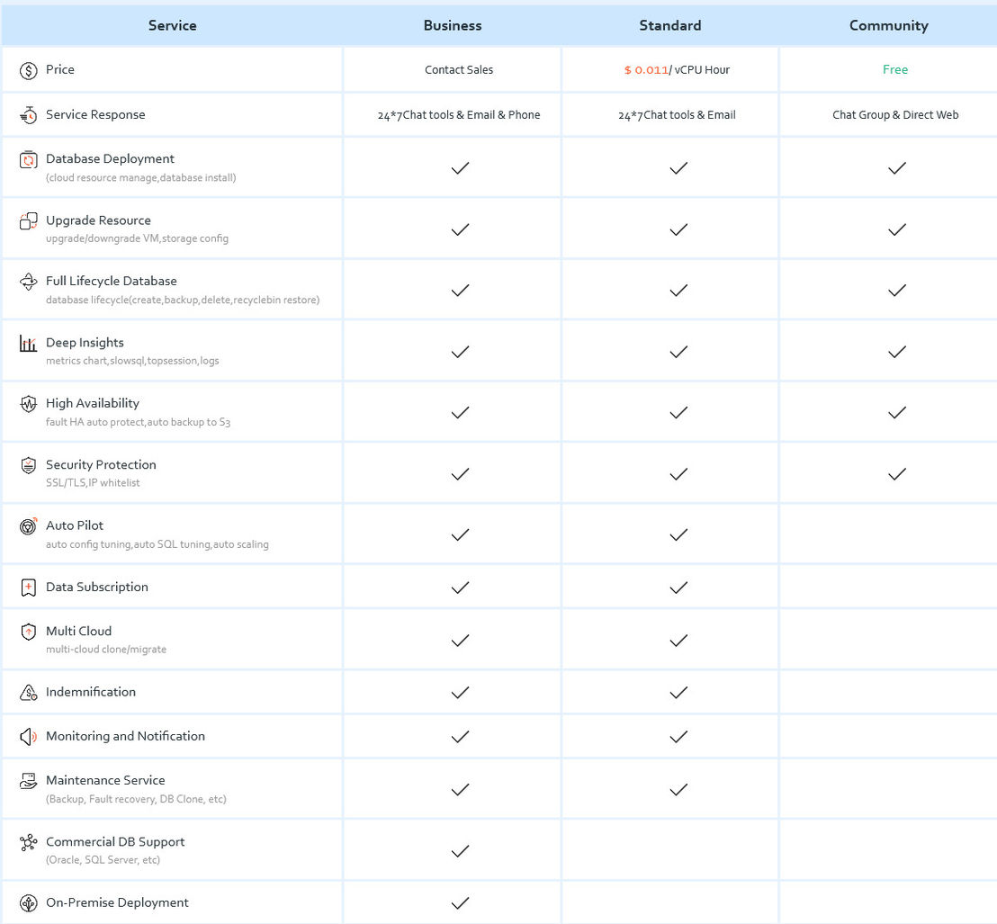Click the Upgrade Resource icon

pos(28,221)
